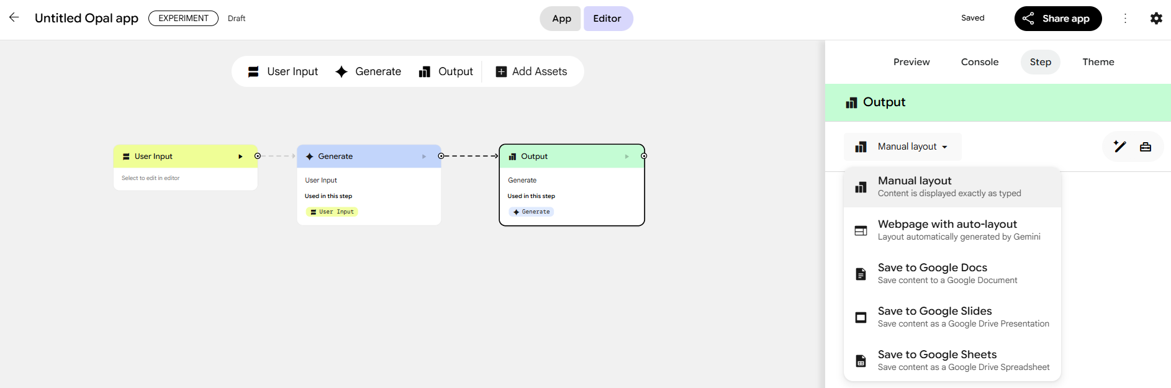Collapse the Manual layout dropdown
Screen dimensions: 1171x388
903,147
